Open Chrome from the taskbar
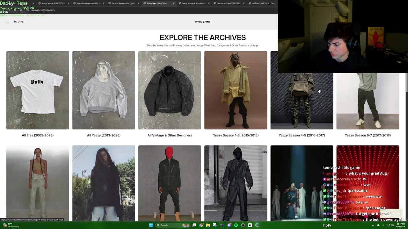This screenshot has height=229, width=408. coord(201,225)
